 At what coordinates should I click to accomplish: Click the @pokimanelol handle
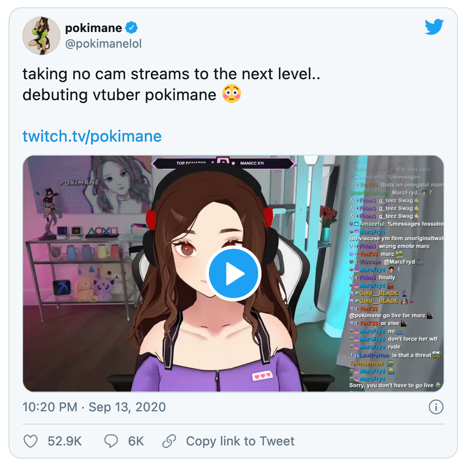click(103, 44)
